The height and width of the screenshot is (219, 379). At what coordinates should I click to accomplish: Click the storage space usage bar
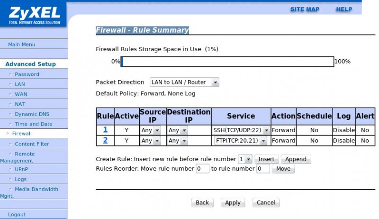coord(227,62)
